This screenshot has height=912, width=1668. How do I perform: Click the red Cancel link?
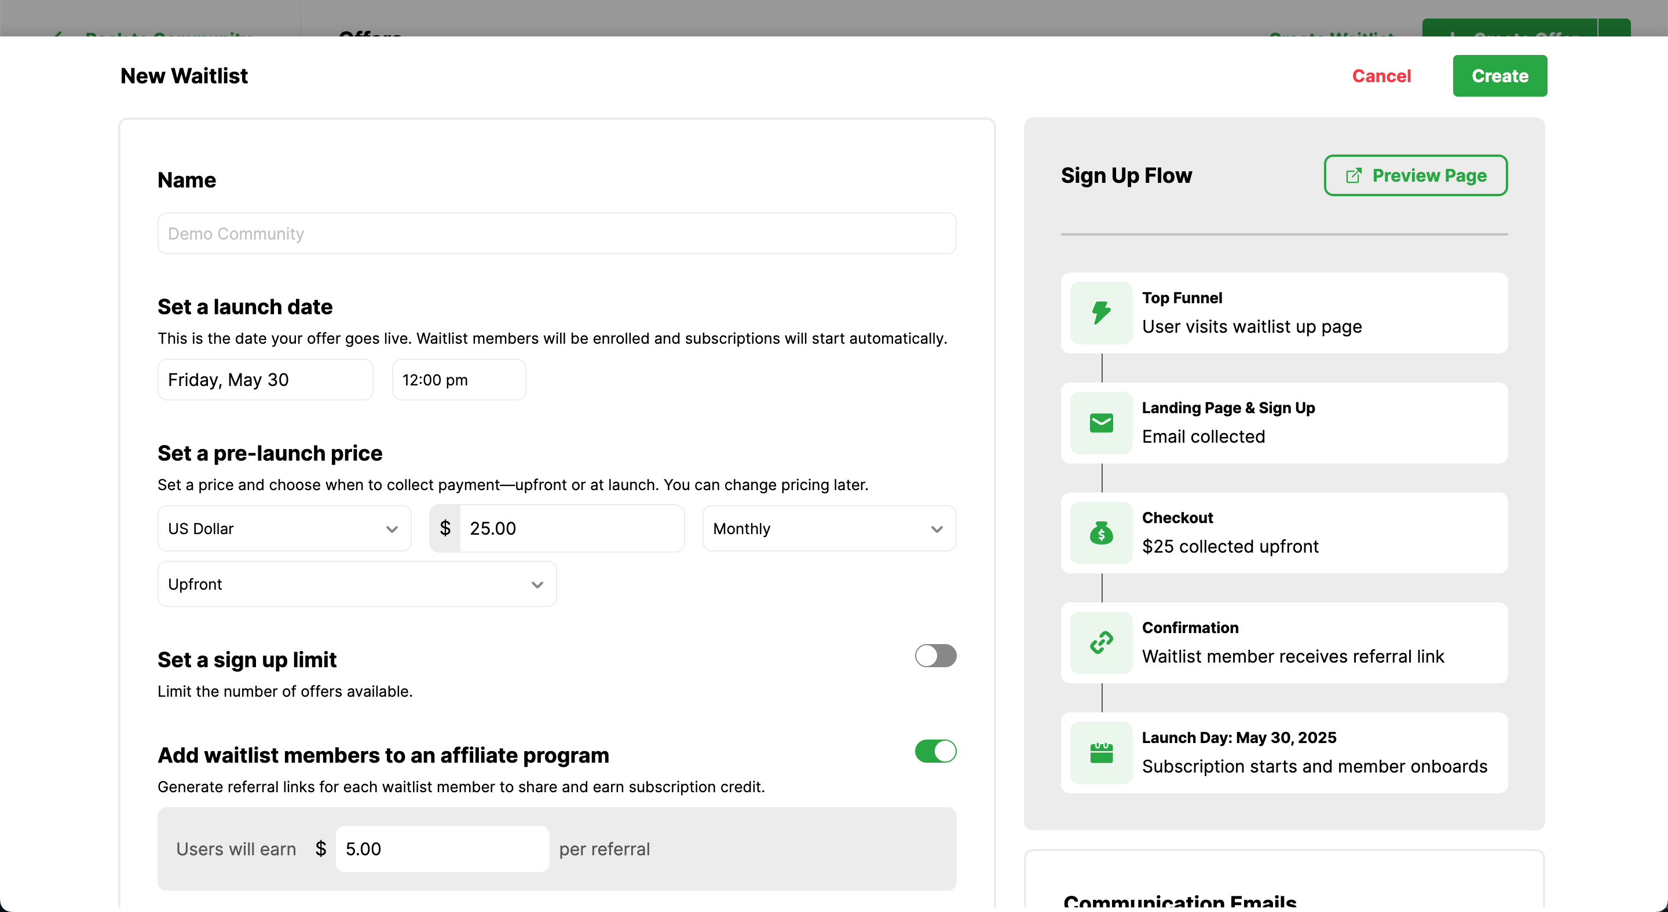coord(1381,76)
